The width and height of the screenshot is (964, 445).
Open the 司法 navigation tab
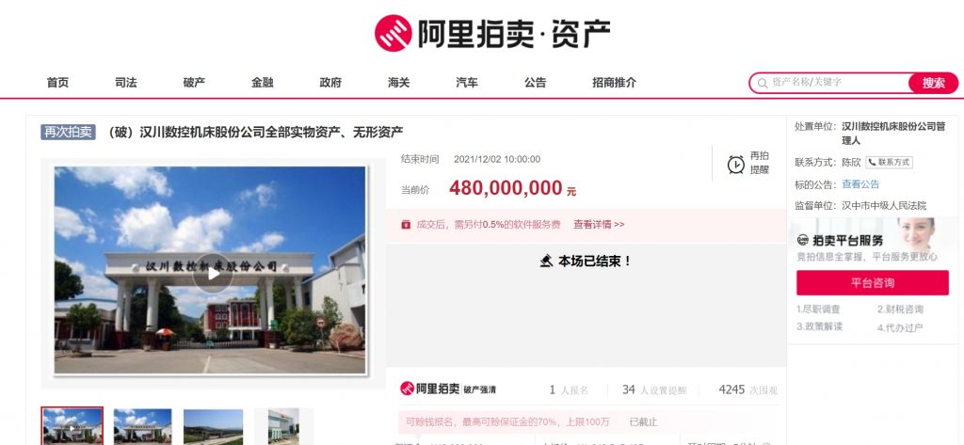(126, 83)
